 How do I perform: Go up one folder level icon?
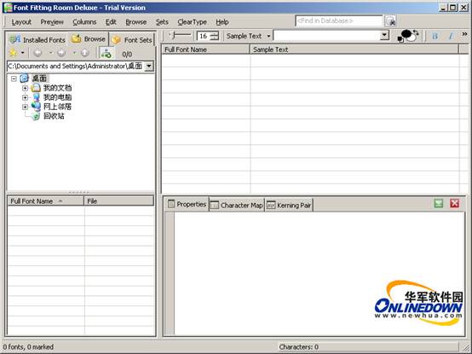coord(85,53)
